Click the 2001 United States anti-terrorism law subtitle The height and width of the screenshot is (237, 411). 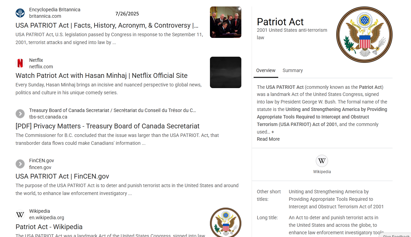pyautogui.click(x=292, y=34)
